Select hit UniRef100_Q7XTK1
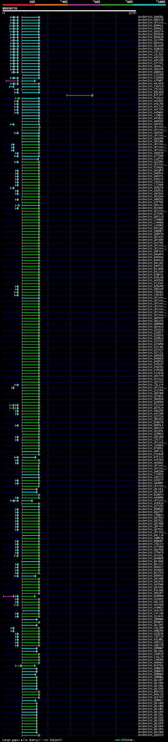 [x=151, y=63]
